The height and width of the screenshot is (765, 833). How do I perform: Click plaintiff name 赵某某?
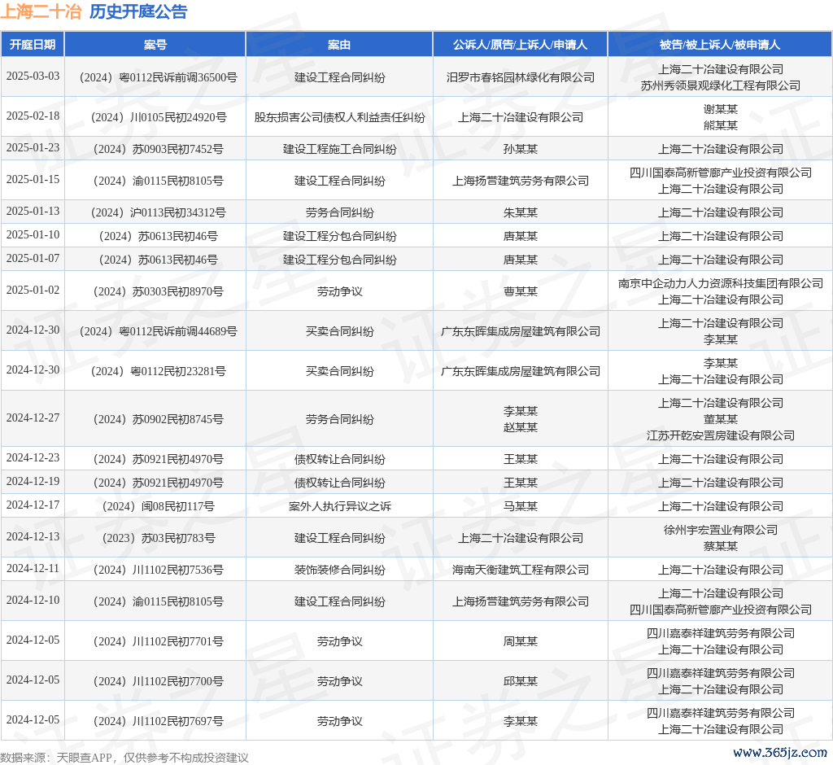(x=520, y=427)
